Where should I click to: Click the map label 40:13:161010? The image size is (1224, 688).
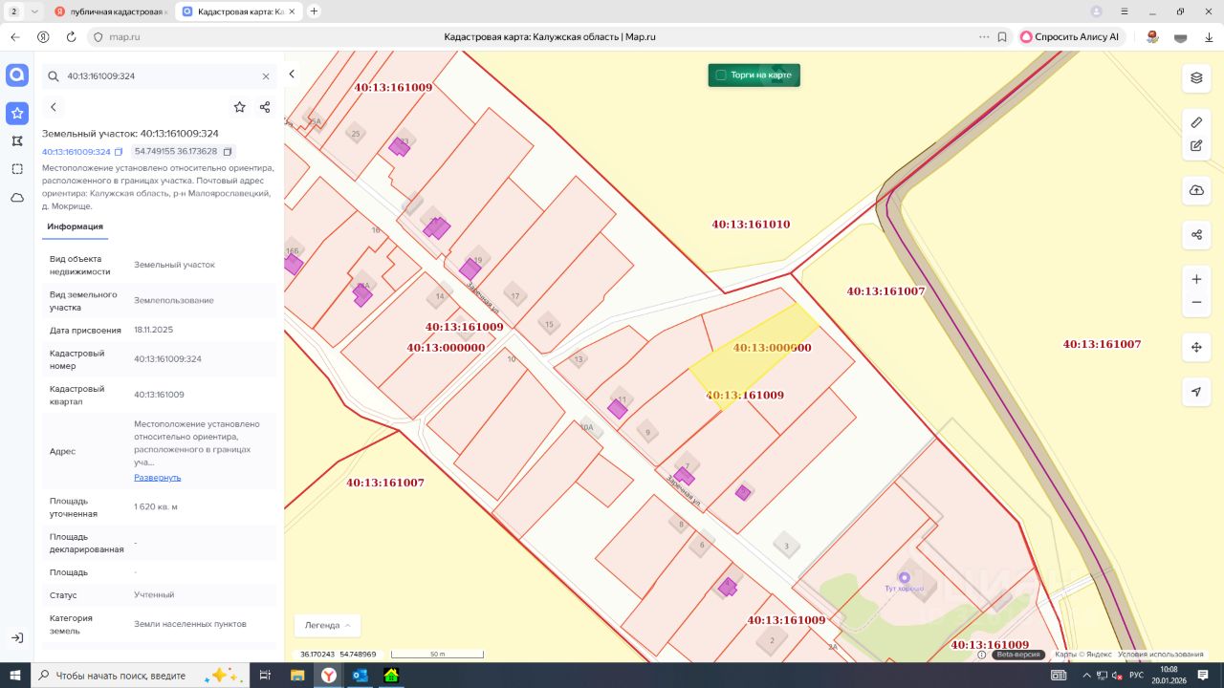tap(751, 225)
